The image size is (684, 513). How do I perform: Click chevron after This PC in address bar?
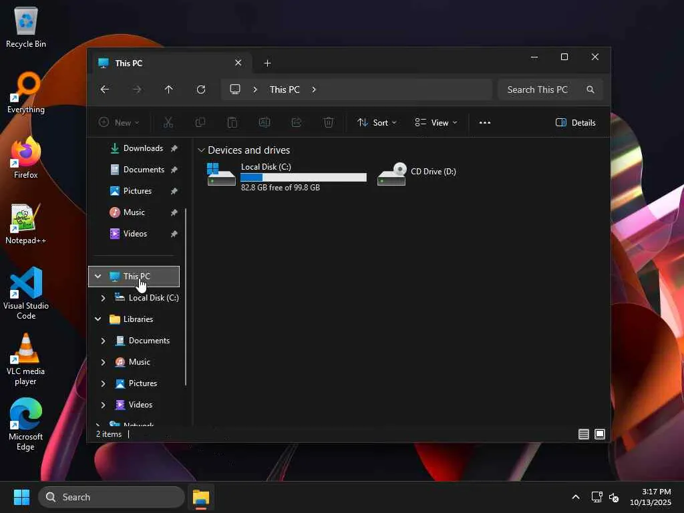314,90
